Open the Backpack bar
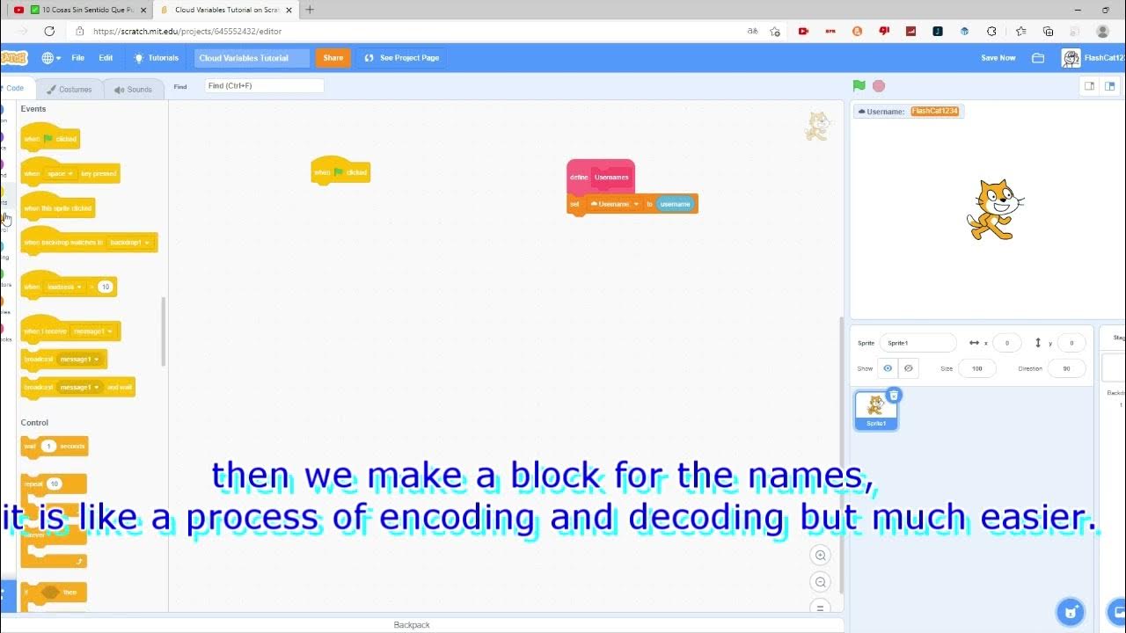The height and width of the screenshot is (633, 1126). pos(412,625)
